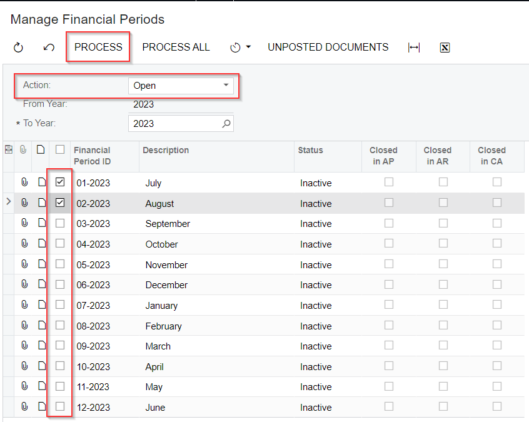This screenshot has width=529, height=422.
Task: Click the magnifier icon in To Year field
Action: [226, 124]
